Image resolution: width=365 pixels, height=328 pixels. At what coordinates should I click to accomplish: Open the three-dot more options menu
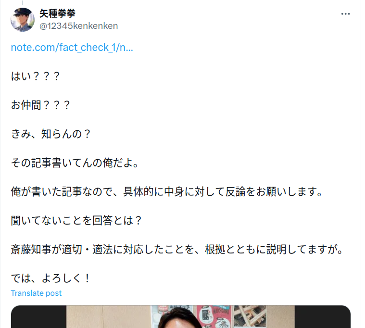pyautogui.click(x=345, y=14)
